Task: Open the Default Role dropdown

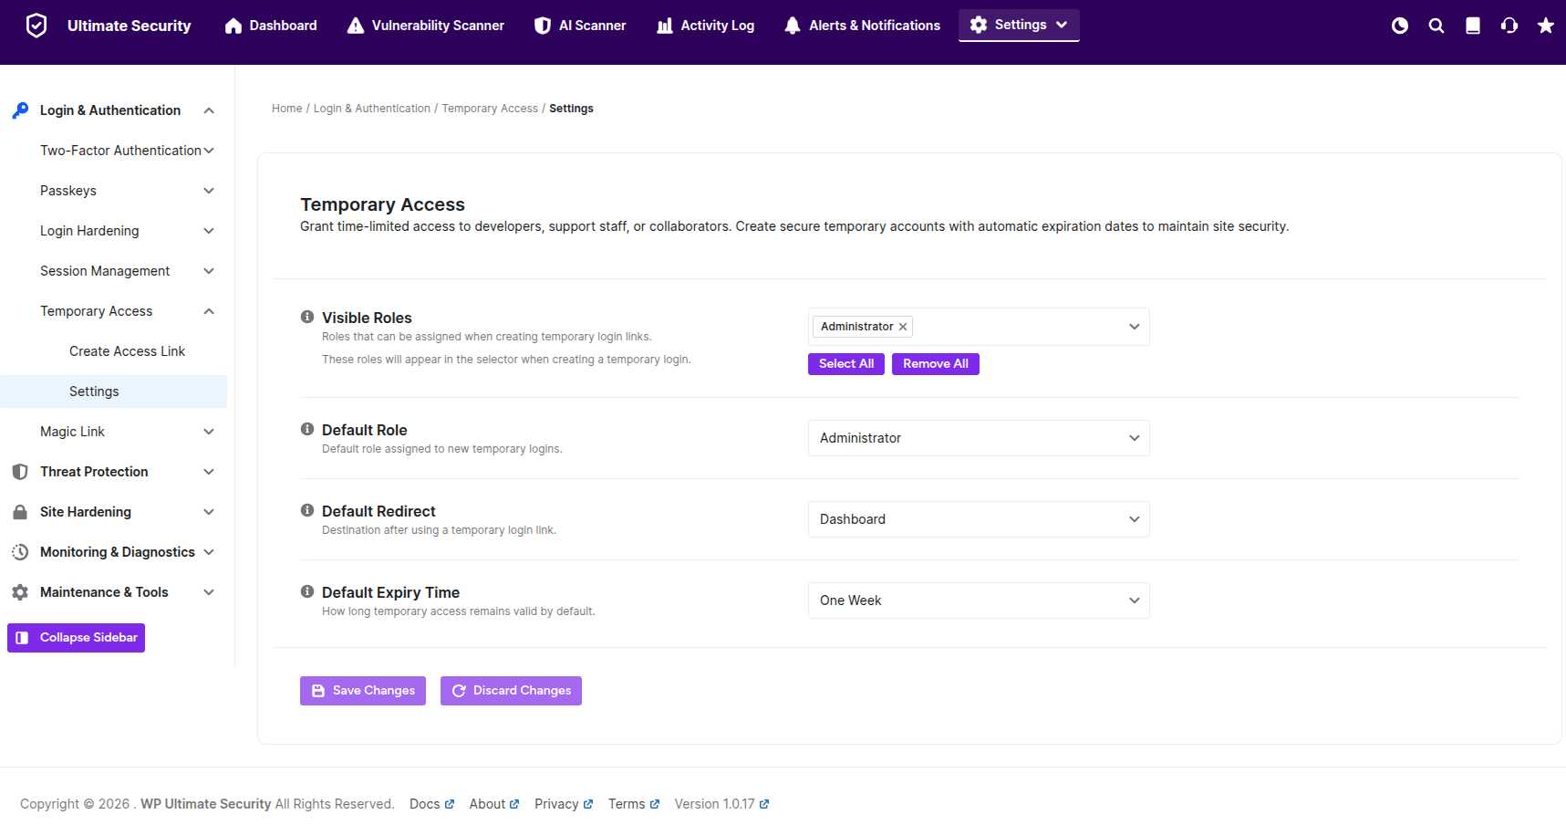Action: [x=979, y=438]
